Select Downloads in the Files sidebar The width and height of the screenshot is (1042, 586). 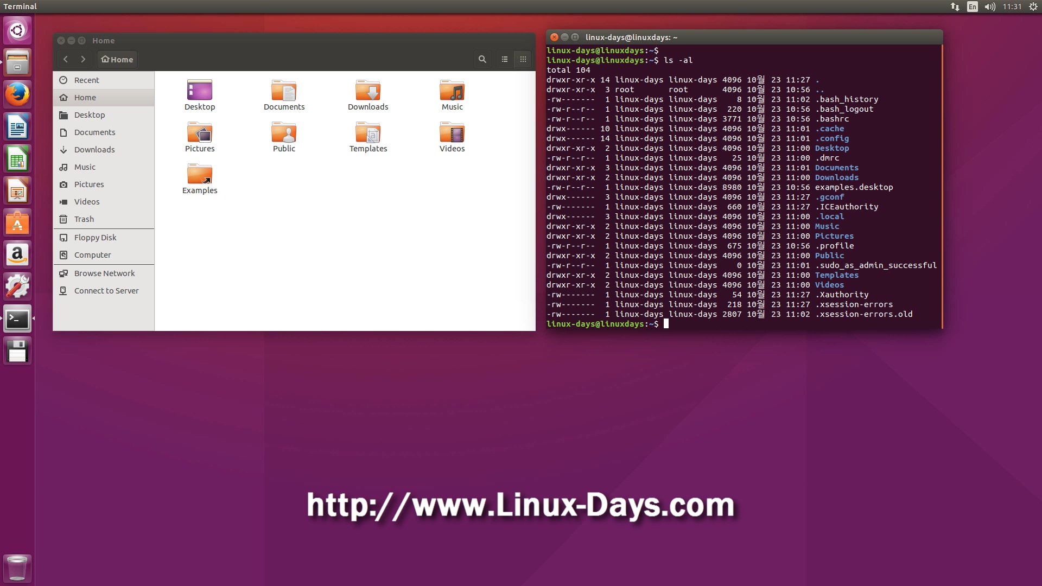click(x=104, y=149)
